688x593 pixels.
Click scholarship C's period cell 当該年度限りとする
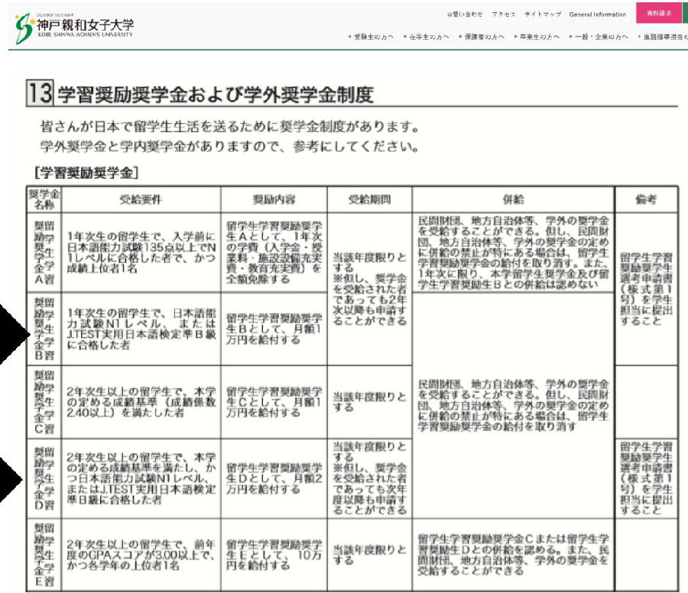click(x=369, y=402)
